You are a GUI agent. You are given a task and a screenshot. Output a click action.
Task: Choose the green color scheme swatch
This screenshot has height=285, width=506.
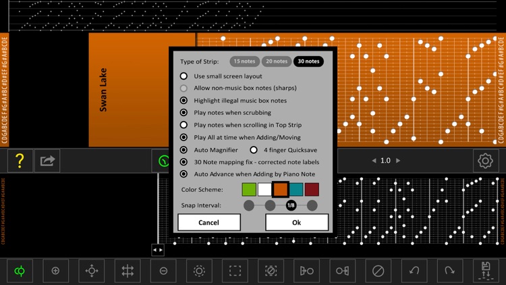pos(249,190)
